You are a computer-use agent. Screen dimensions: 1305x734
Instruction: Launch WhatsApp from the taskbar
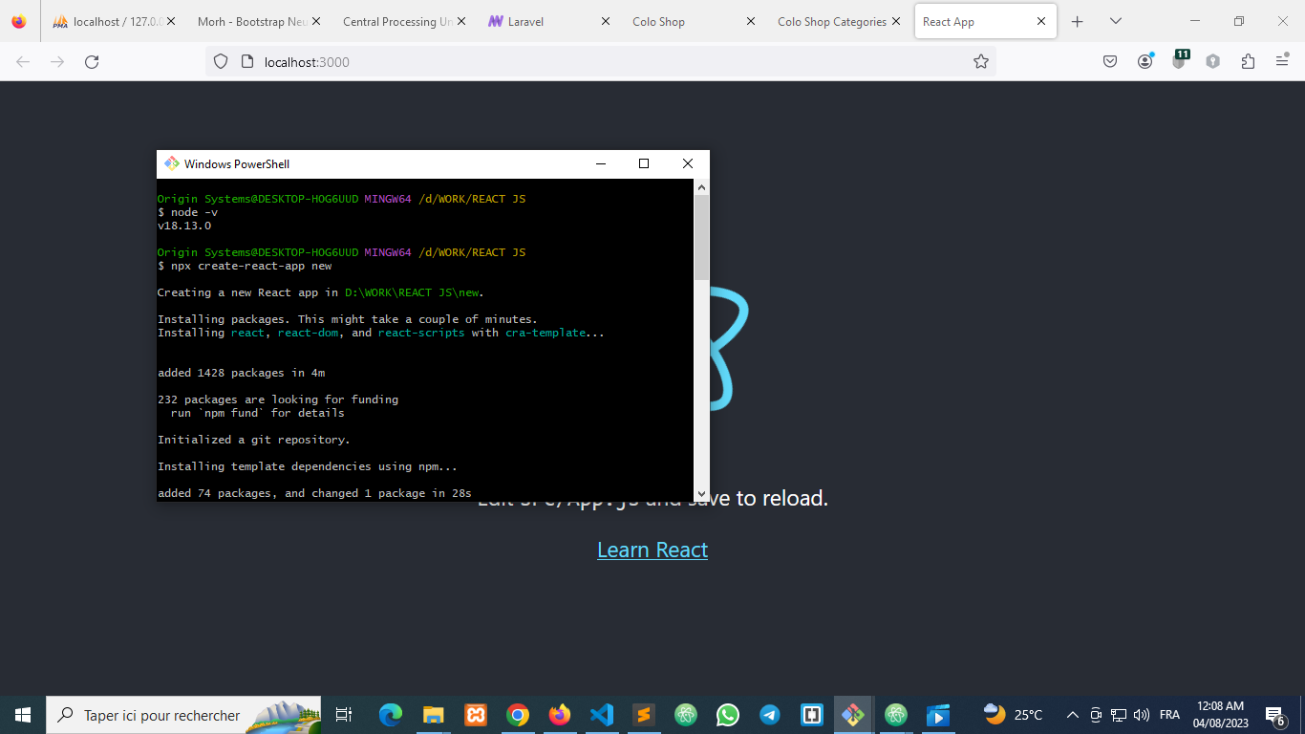[x=728, y=715]
